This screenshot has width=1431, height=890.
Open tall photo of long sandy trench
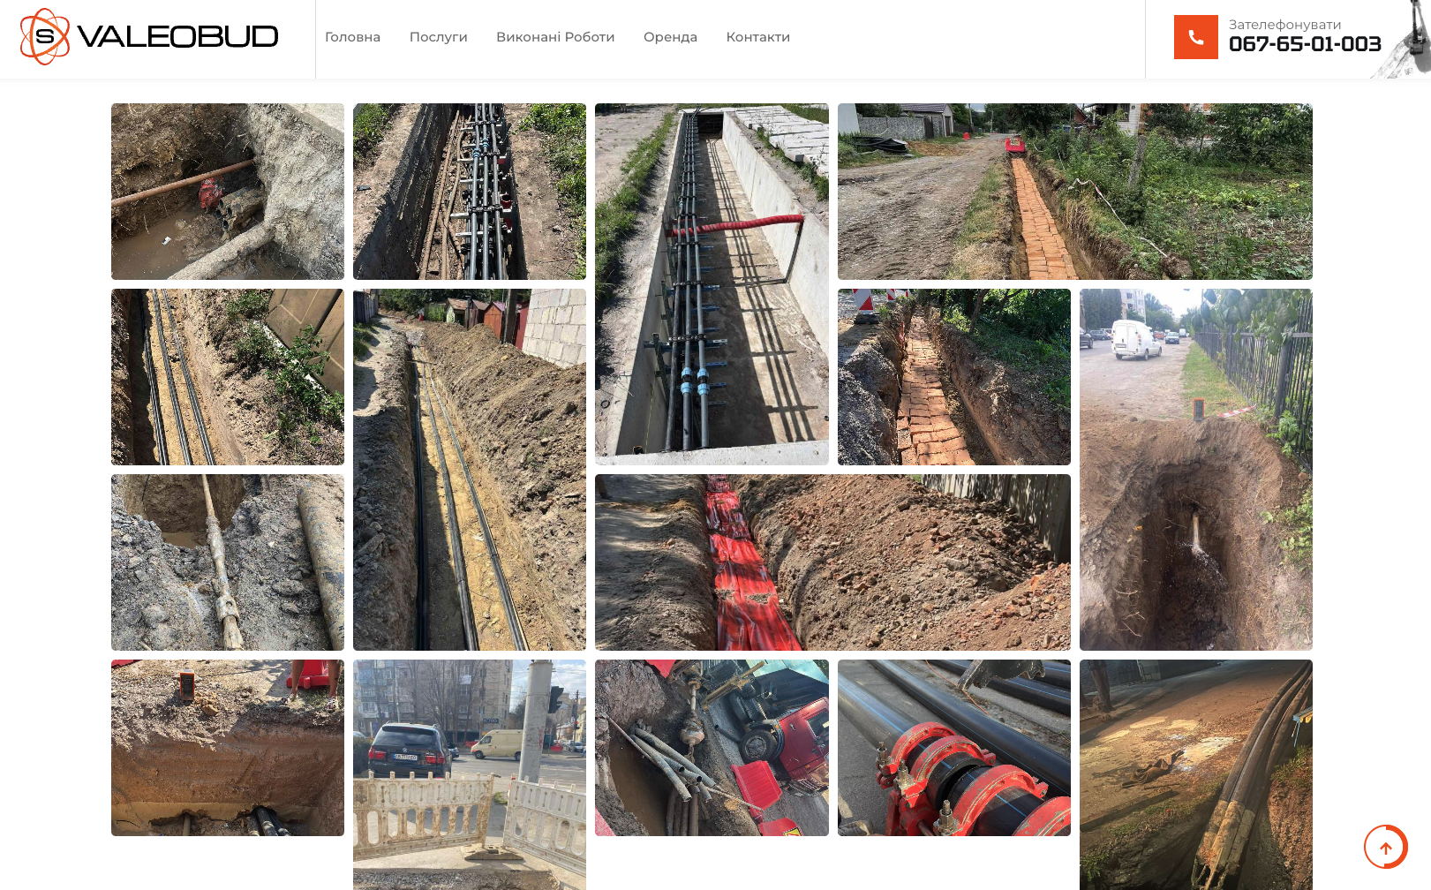point(469,470)
